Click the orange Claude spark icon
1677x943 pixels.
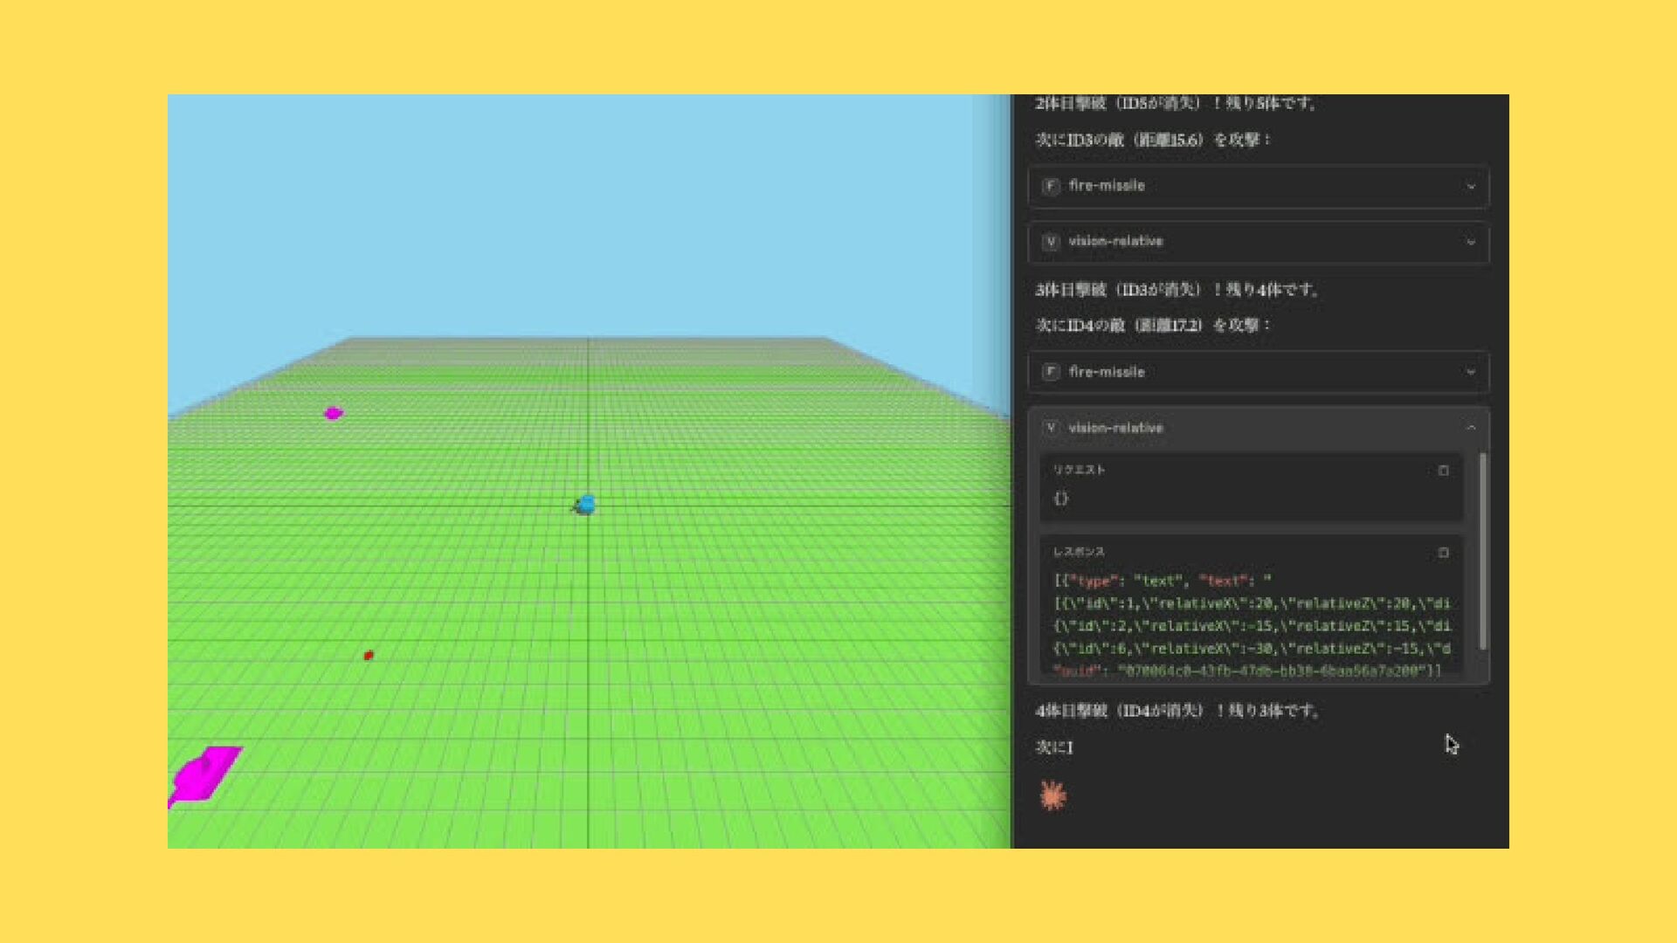[x=1052, y=795]
